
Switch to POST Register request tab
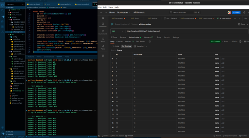153,19
